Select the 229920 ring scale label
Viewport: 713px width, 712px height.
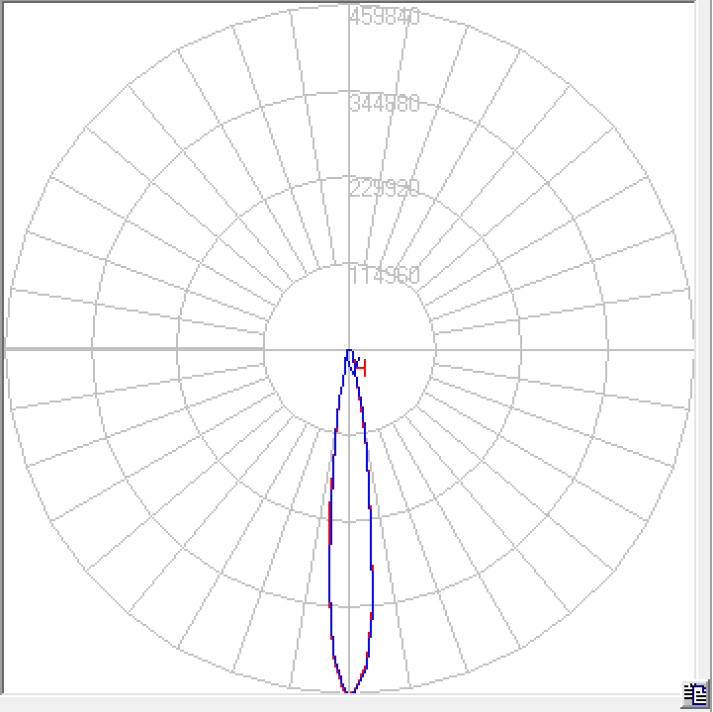[385, 189]
